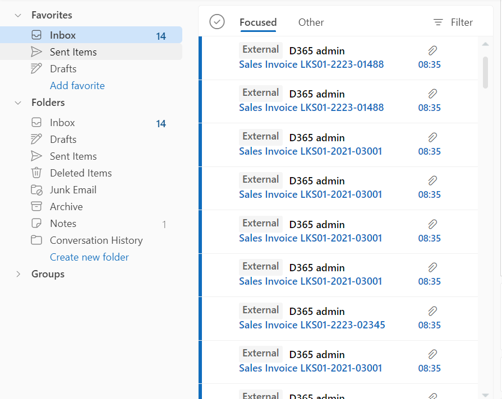The height and width of the screenshot is (399, 502).
Task: Click the Drafts pencil icon in Favorites
Action: point(35,68)
